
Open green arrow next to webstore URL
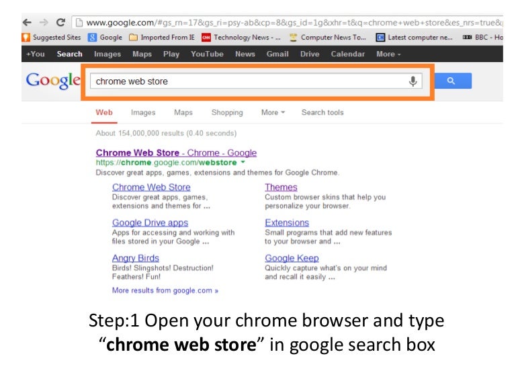(x=243, y=163)
